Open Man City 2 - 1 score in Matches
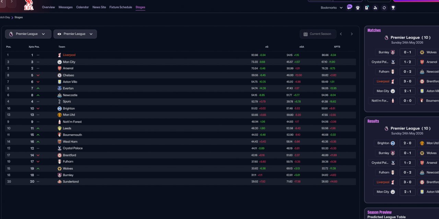This screenshot has width=439, height=219. click(407, 91)
